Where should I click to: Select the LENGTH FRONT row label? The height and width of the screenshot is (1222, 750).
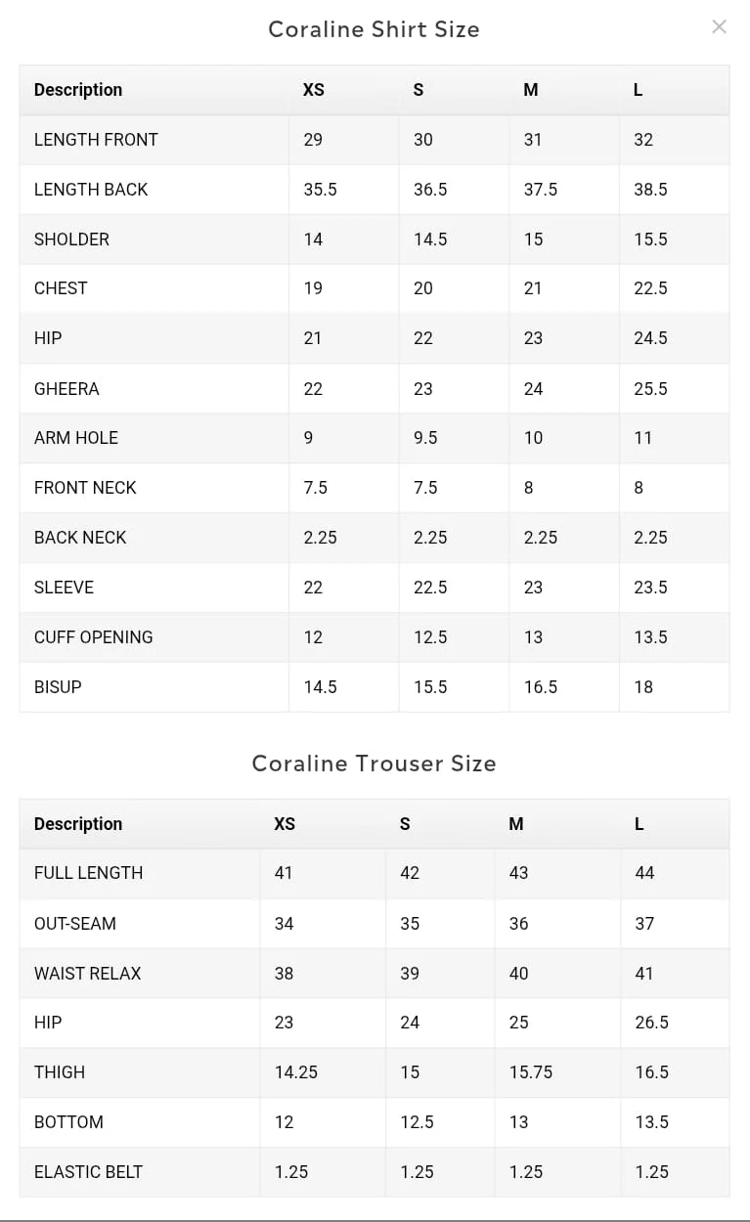[x=96, y=140]
